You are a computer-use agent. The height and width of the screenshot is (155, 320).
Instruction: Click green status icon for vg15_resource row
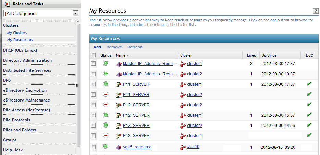point(106,146)
